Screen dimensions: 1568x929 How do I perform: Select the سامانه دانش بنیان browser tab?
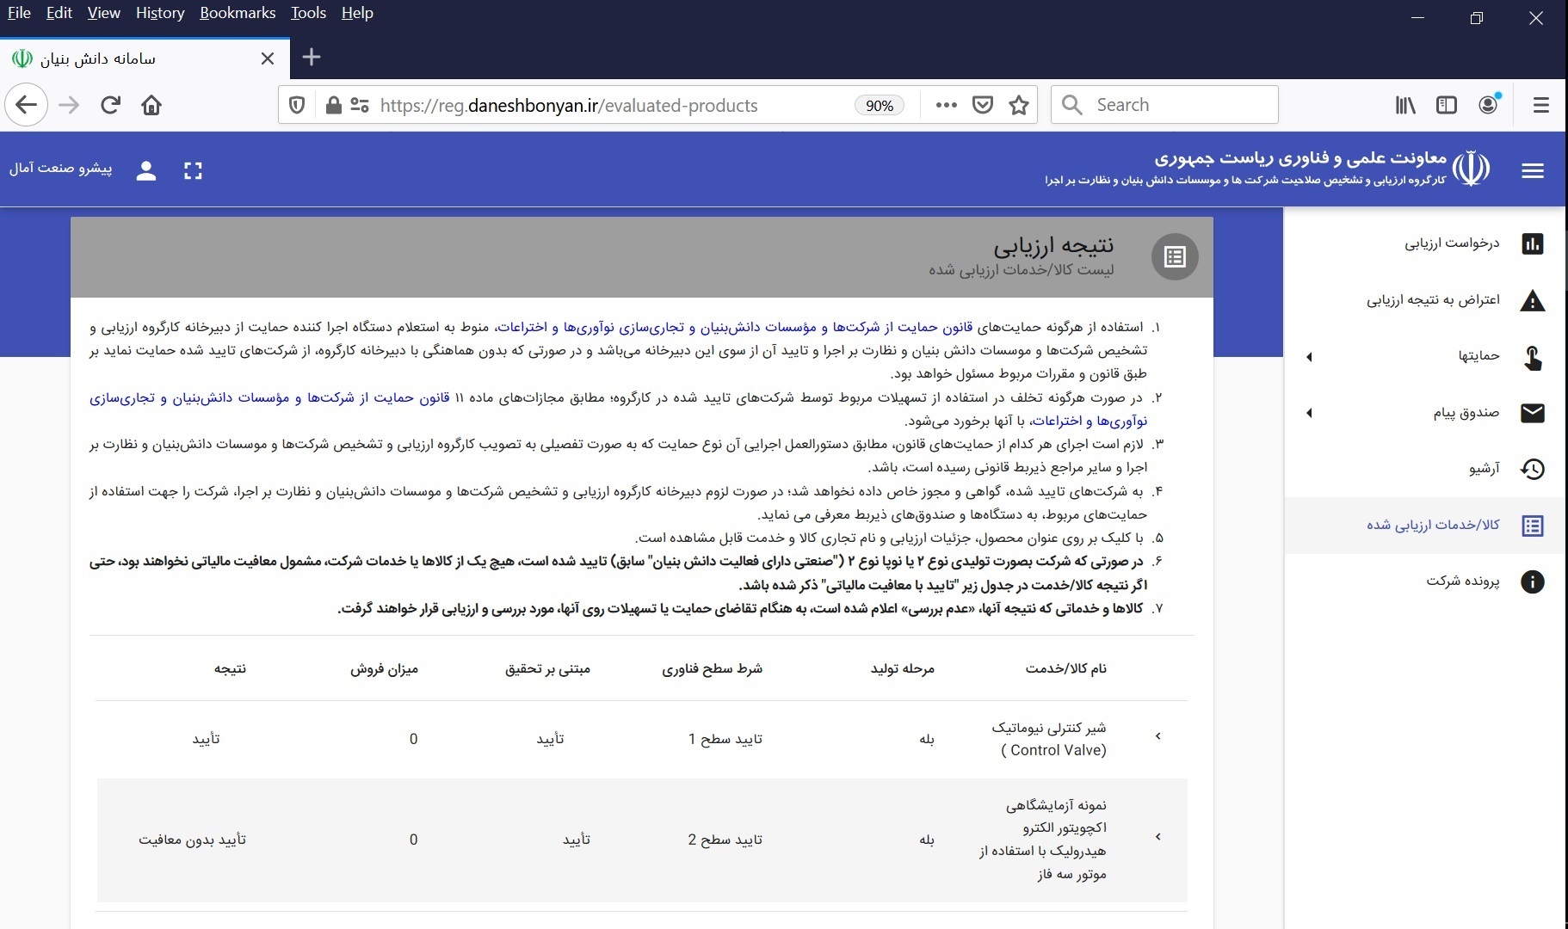(144, 58)
